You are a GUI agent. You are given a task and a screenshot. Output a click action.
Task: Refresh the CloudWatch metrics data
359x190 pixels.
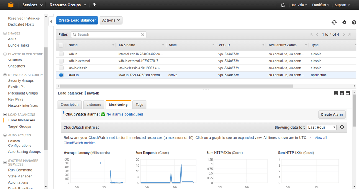pos(342,127)
